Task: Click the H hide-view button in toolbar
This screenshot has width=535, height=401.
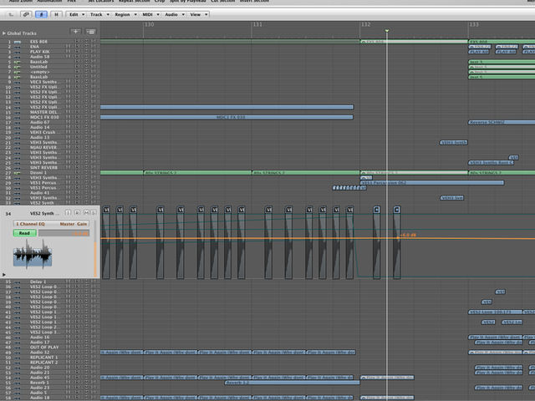Action: coord(56,14)
